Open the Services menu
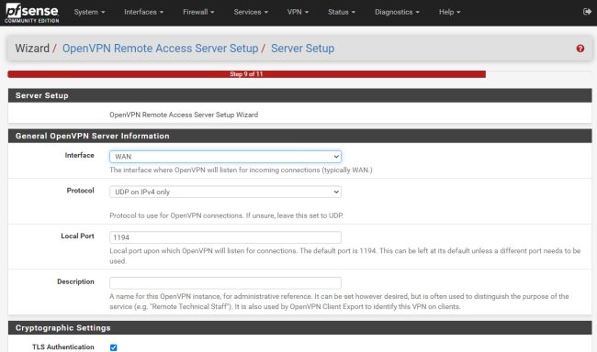Viewport: 597px width, 352px height. pyautogui.click(x=251, y=12)
